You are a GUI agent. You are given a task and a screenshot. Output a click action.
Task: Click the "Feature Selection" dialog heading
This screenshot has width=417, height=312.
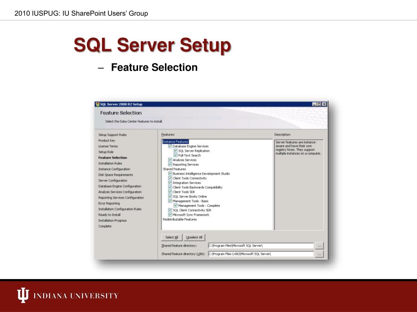pyautogui.click(x=121, y=113)
